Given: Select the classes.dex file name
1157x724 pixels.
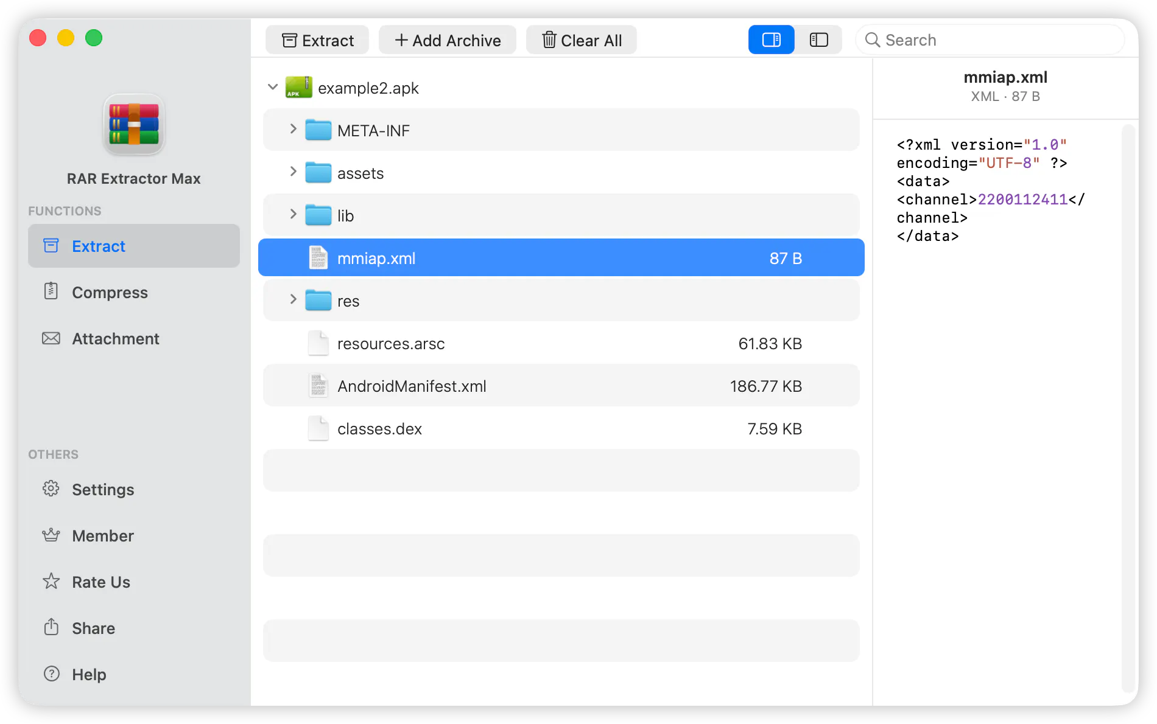Looking at the screenshot, I should (x=379, y=429).
